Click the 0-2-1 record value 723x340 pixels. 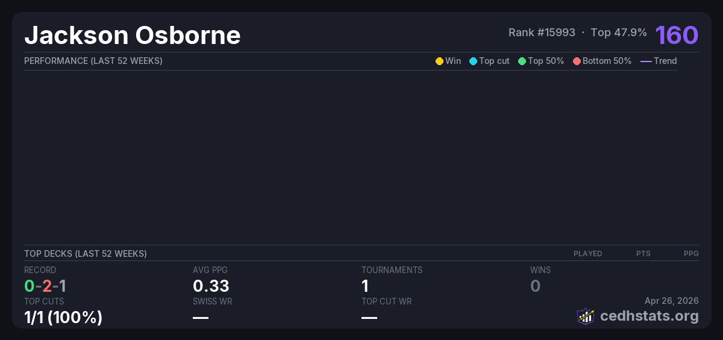point(45,286)
